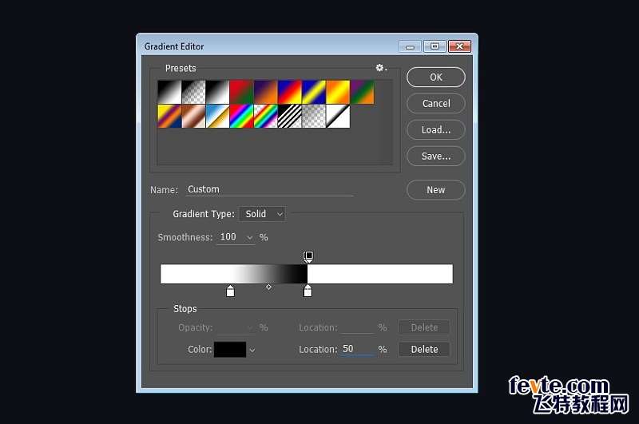Click the Smoothness field showing 100
The width and height of the screenshot is (639, 424).
click(x=231, y=237)
